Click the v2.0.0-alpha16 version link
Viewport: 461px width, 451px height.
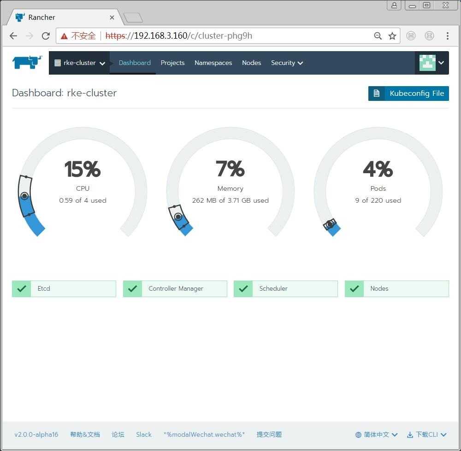pos(36,434)
